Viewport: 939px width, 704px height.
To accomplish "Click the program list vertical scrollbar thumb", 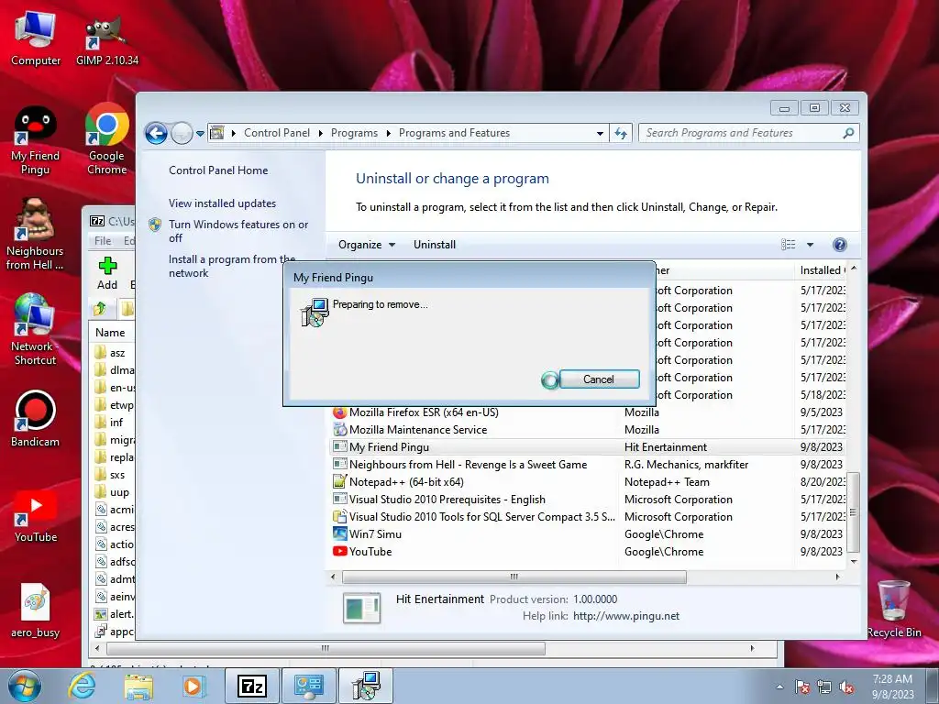I will pyautogui.click(x=854, y=512).
